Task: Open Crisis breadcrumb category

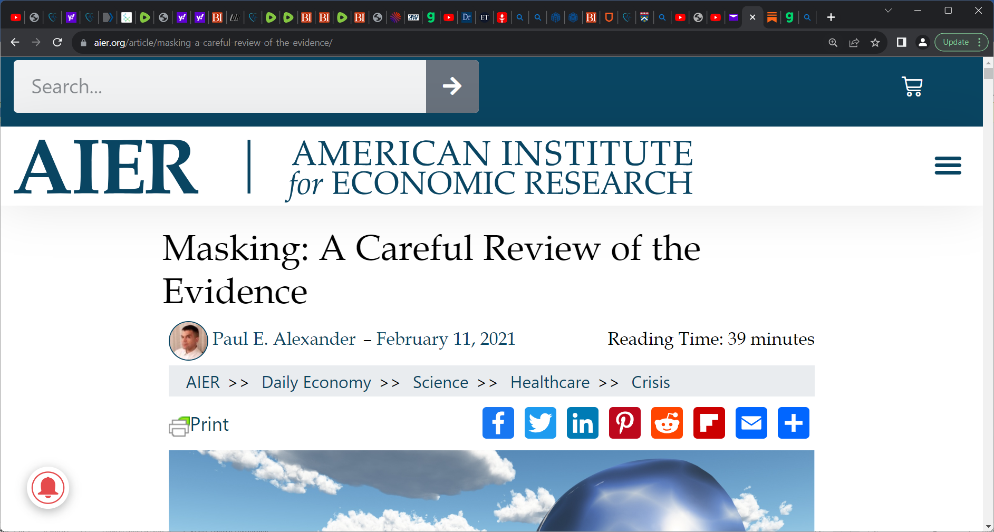Action: pyautogui.click(x=651, y=382)
